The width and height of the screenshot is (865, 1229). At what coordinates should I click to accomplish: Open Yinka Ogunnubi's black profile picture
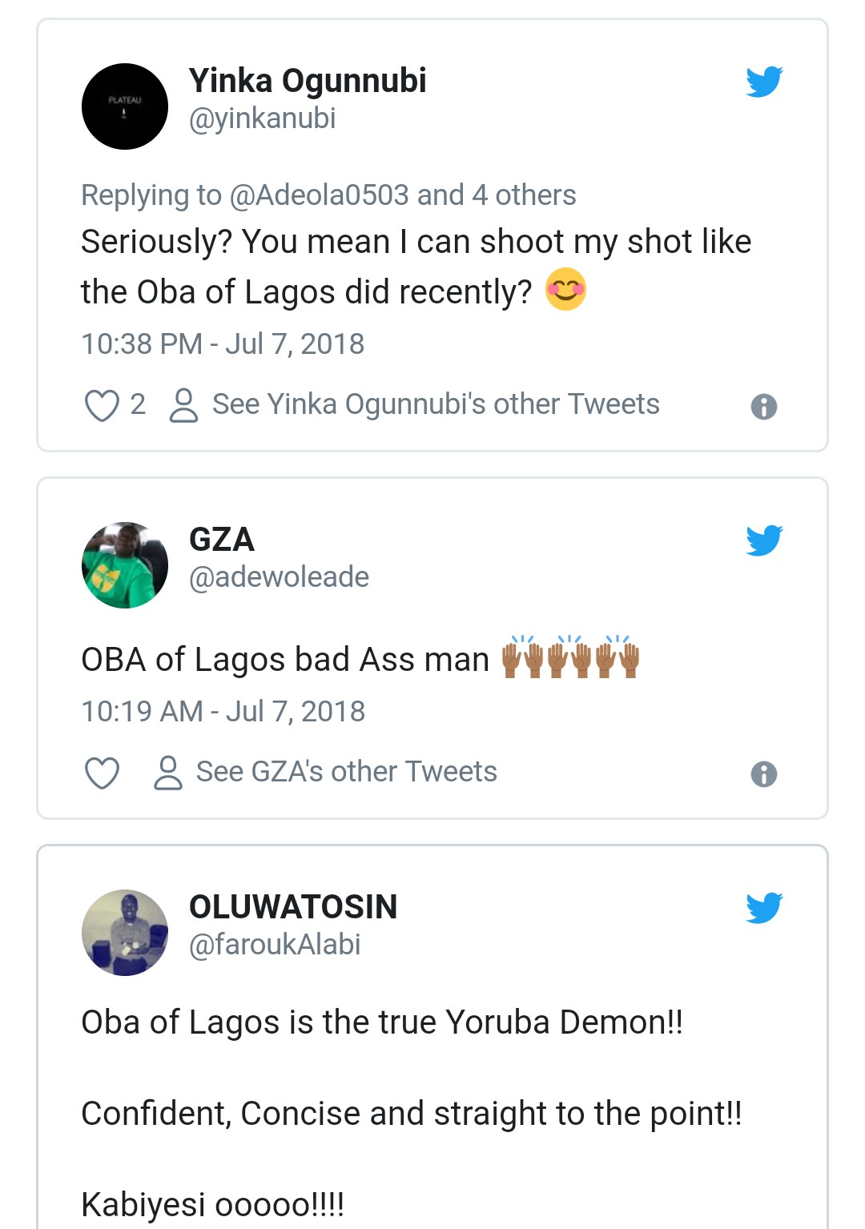125,106
